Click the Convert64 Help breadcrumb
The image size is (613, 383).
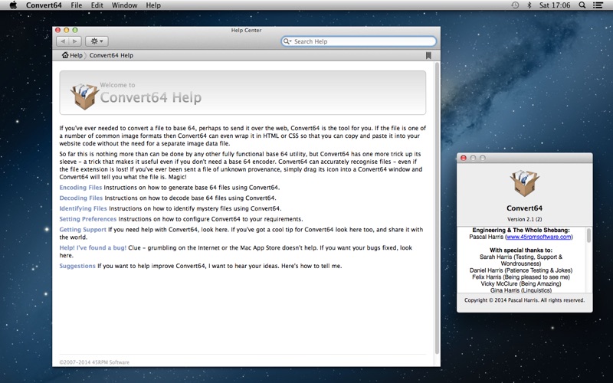(x=111, y=55)
